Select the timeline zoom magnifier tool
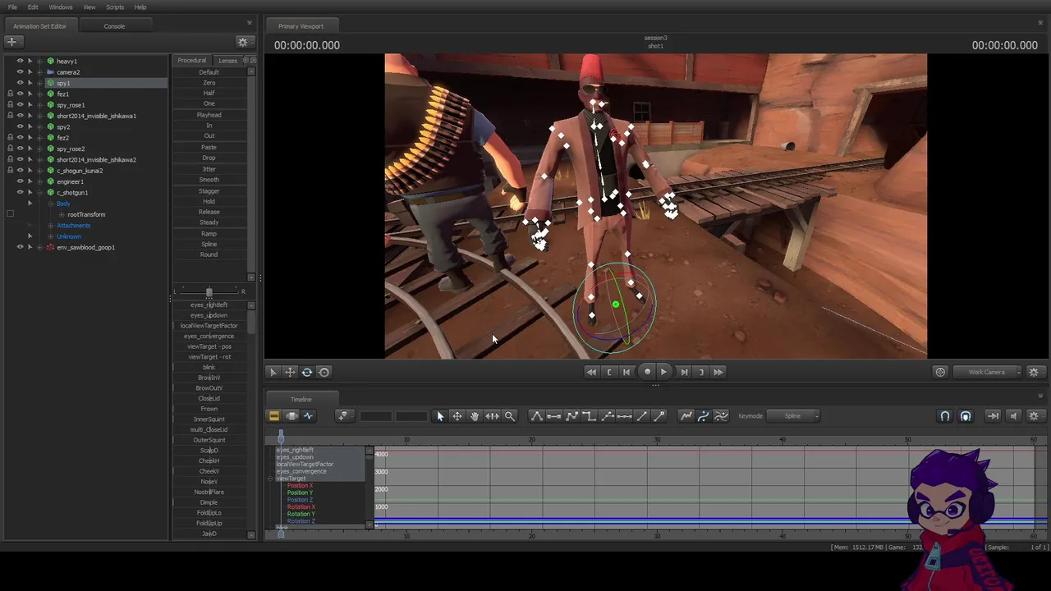Screen dimensions: 1051x591 pos(510,416)
